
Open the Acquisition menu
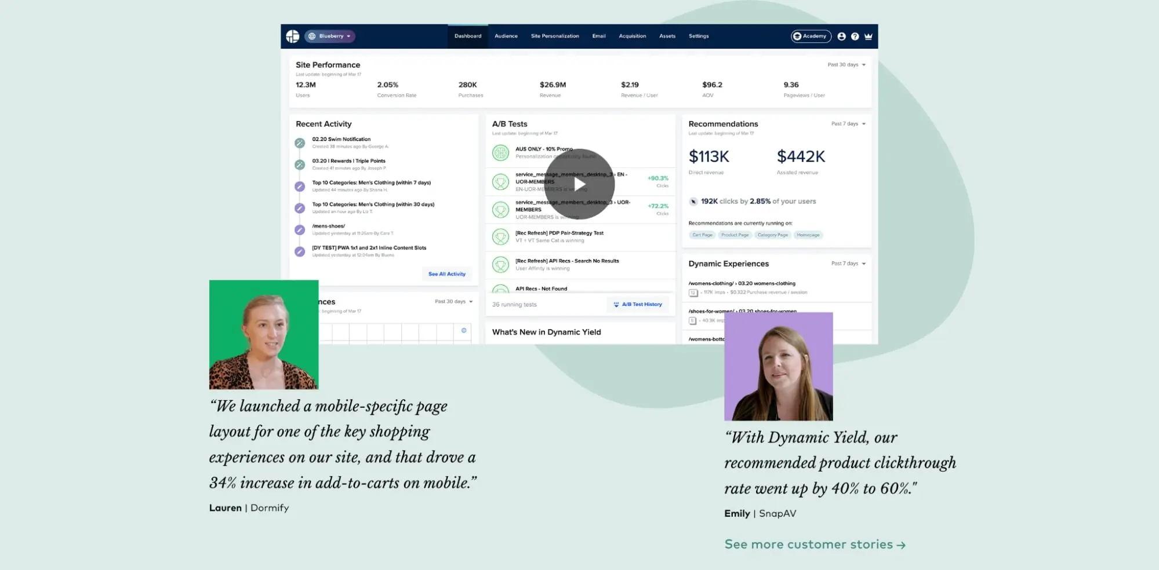(633, 36)
